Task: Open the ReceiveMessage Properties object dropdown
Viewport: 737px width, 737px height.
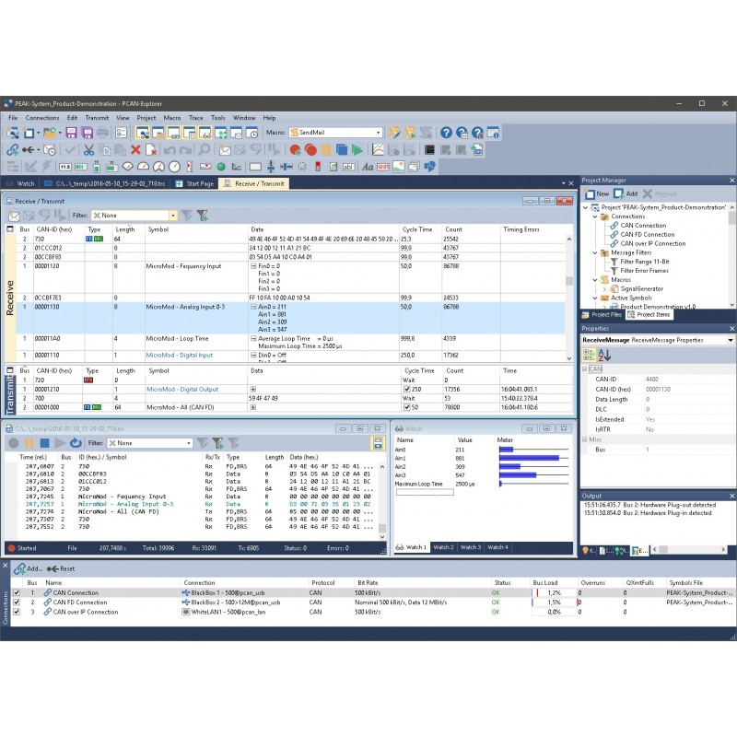Action: click(731, 340)
